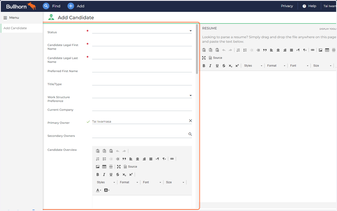Open Font dropdown in Candidate Overview editor

(152, 182)
